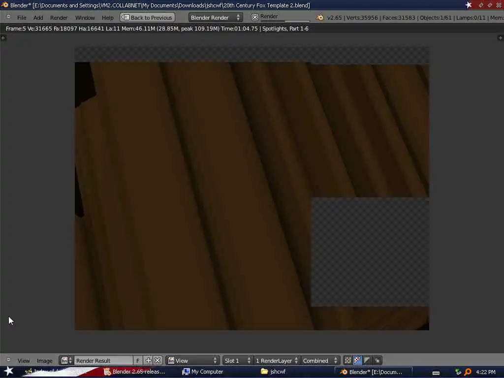
Task: Switch to My Computer taskbar window
Action: click(203, 372)
